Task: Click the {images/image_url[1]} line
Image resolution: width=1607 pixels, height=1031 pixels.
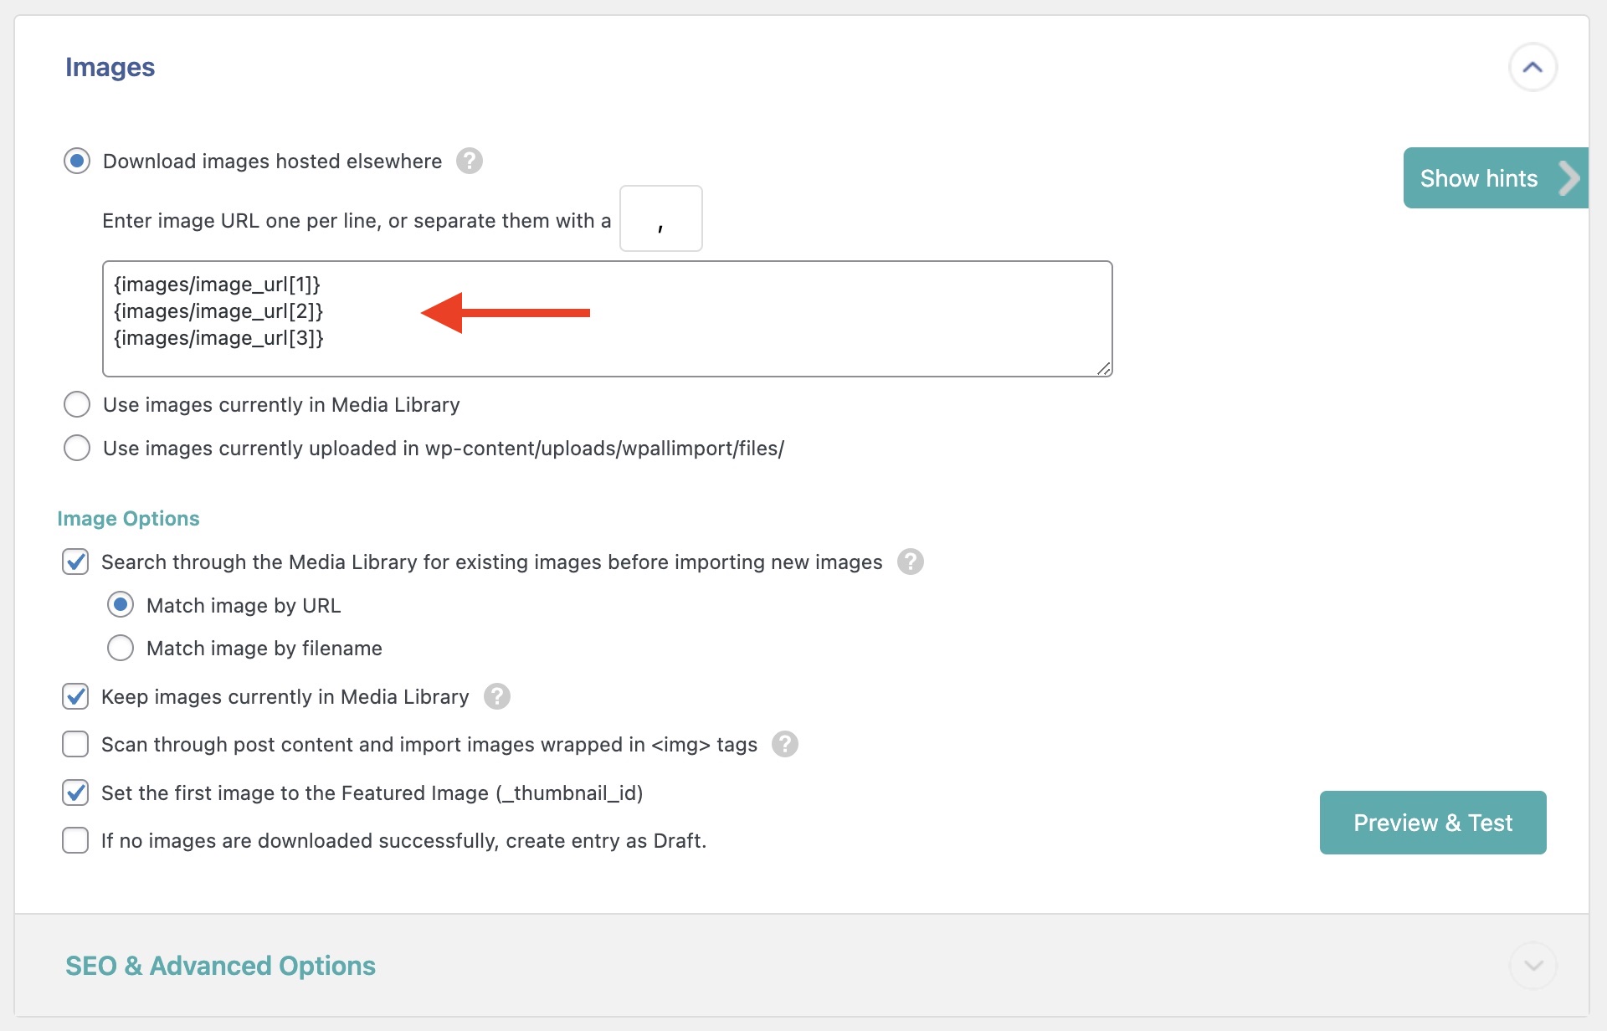Action: [218, 285]
